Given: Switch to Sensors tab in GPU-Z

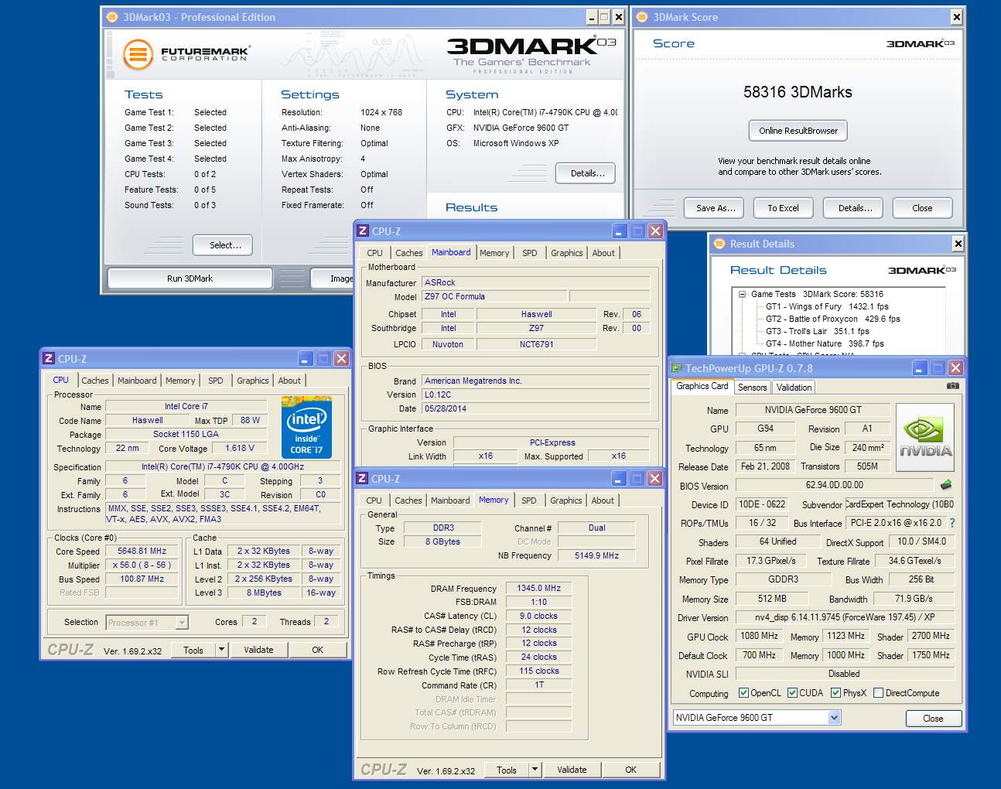Looking at the screenshot, I should (x=752, y=388).
